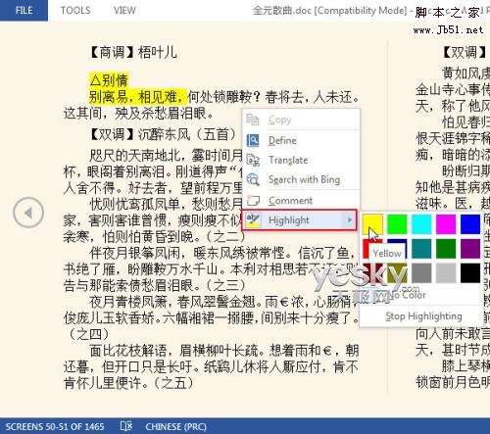Open the TOOLS menu

(x=75, y=10)
